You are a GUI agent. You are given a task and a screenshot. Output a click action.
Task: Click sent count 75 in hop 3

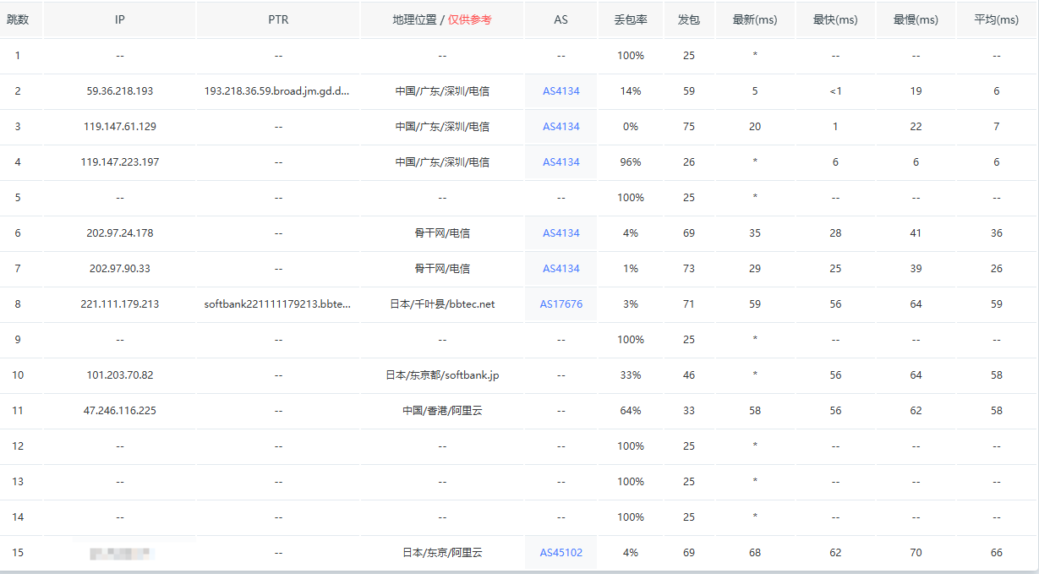click(x=688, y=127)
